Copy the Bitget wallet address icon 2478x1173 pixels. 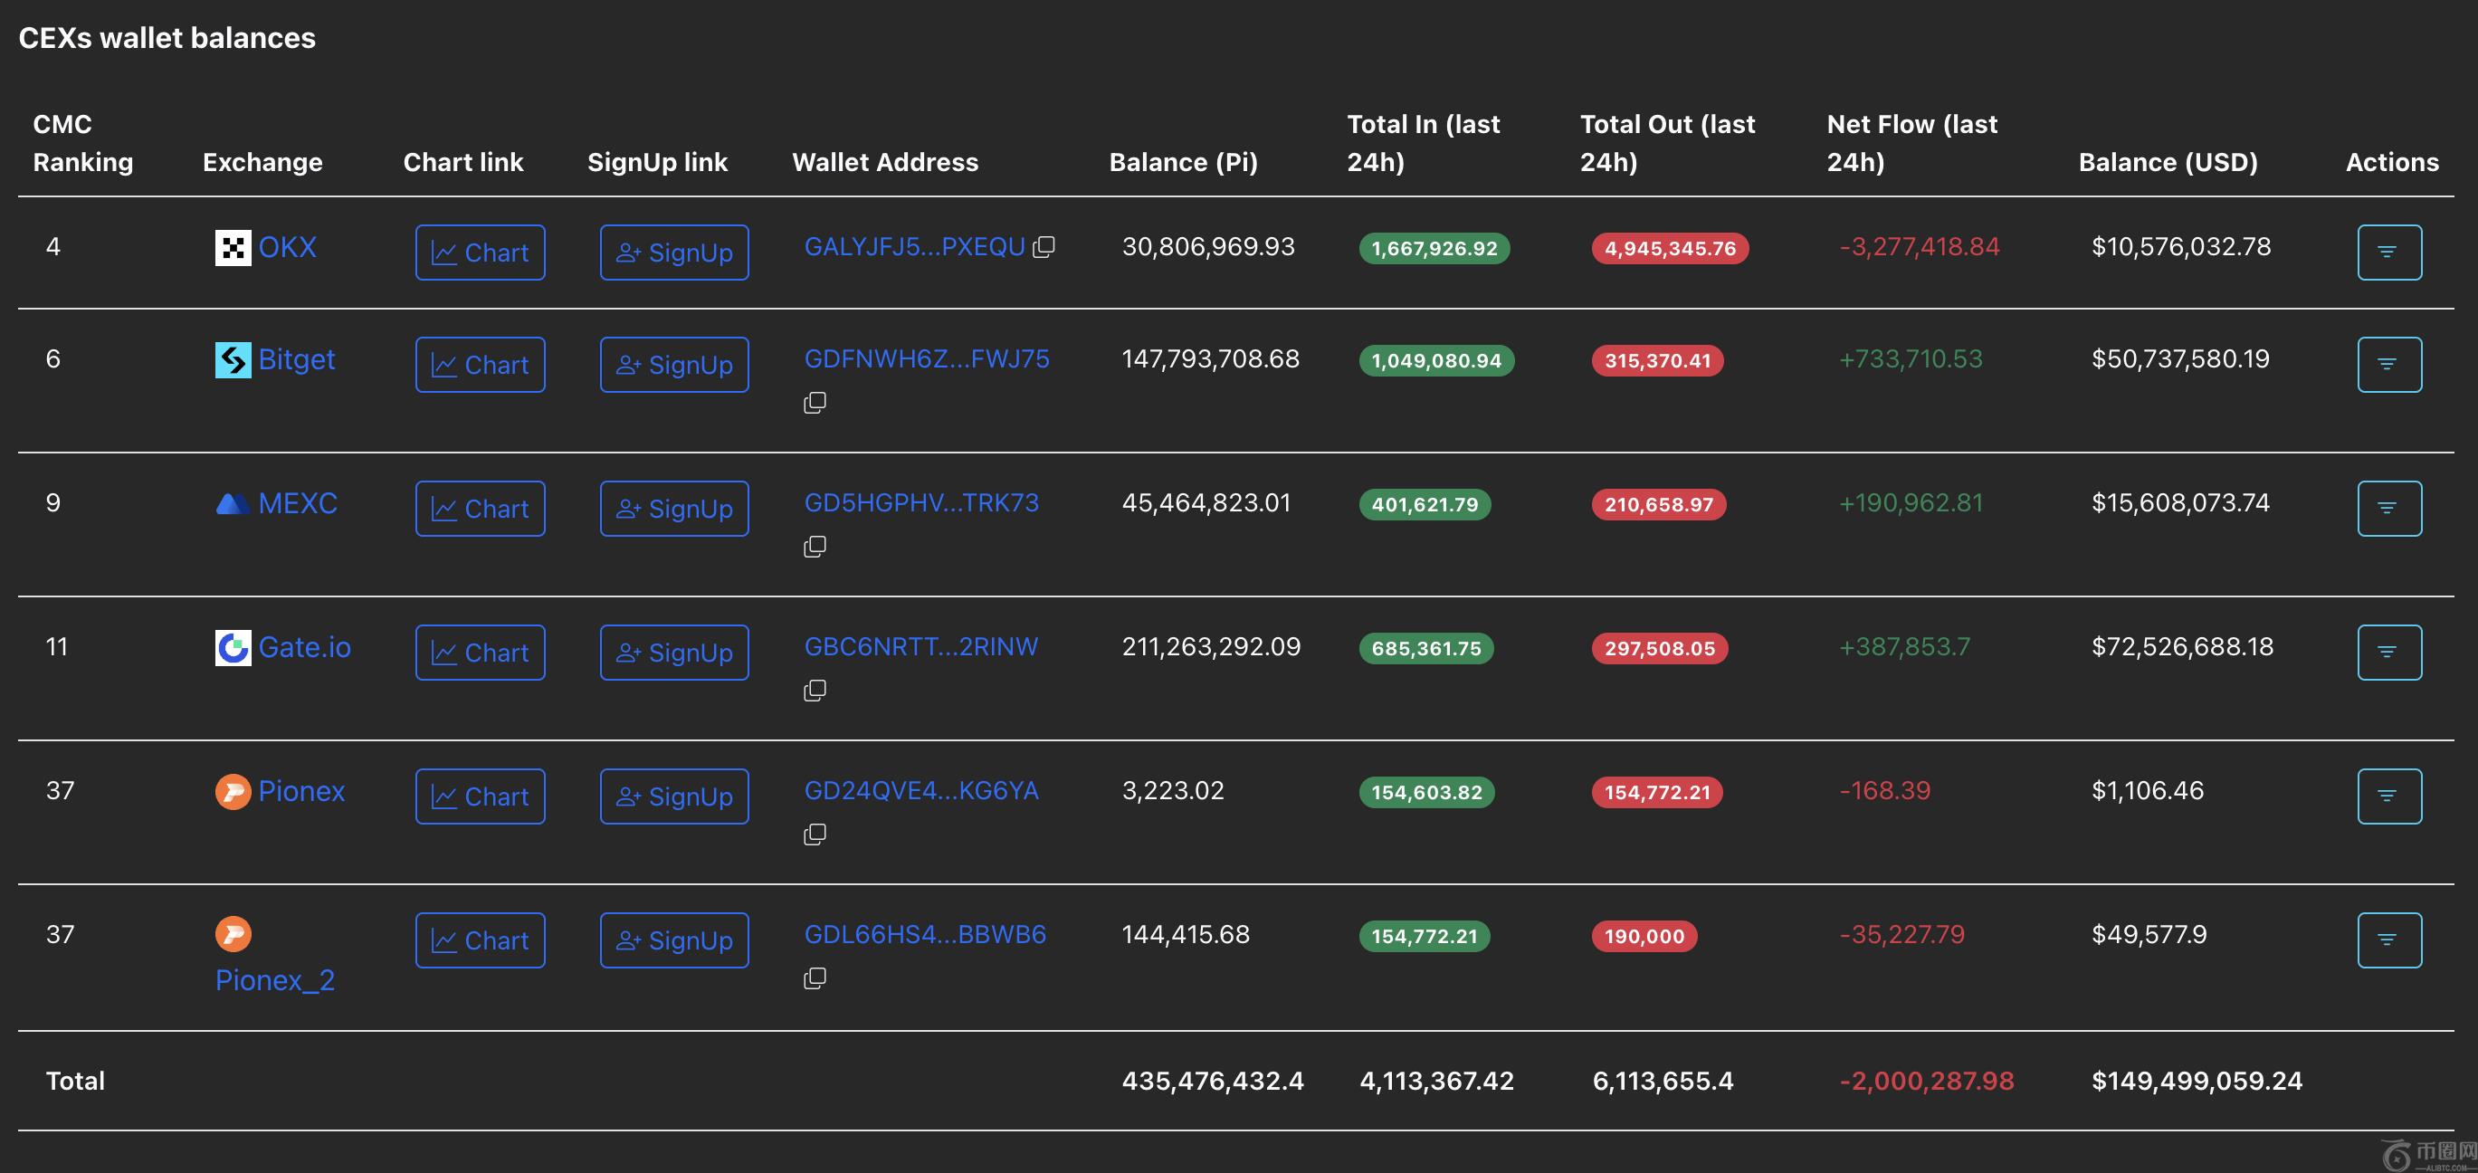click(x=814, y=402)
